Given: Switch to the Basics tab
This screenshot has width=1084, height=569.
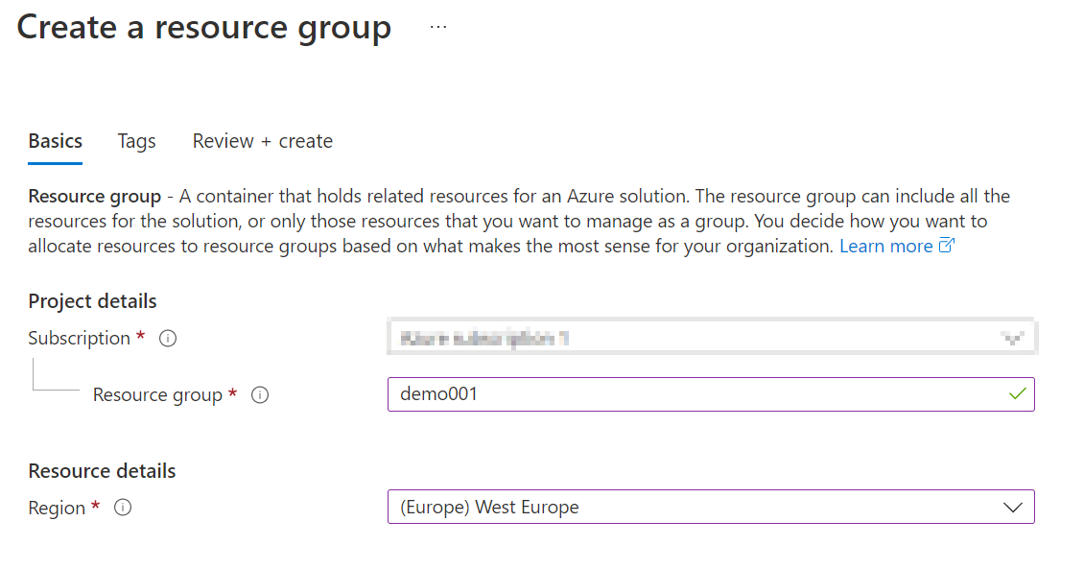Looking at the screenshot, I should [56, 141].
